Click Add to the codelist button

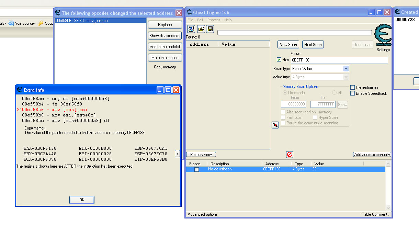tap(165, 47)
